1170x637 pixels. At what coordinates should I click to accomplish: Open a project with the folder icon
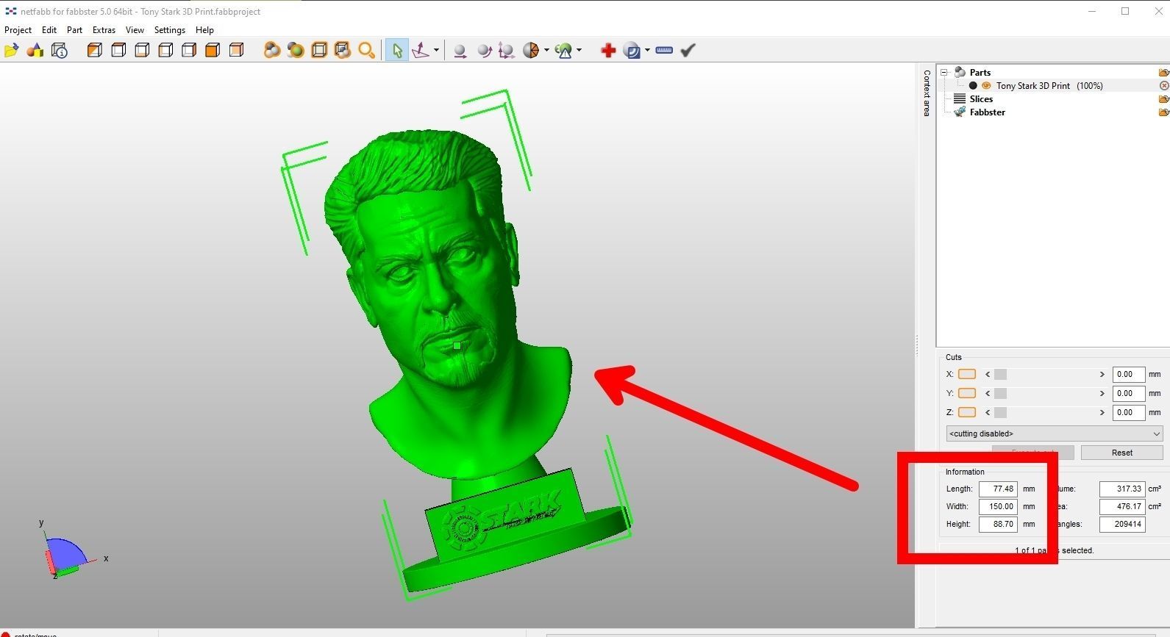pos(12,50)
